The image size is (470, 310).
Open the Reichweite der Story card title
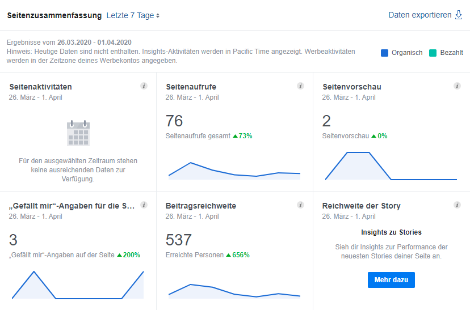(x=361, y=206)
